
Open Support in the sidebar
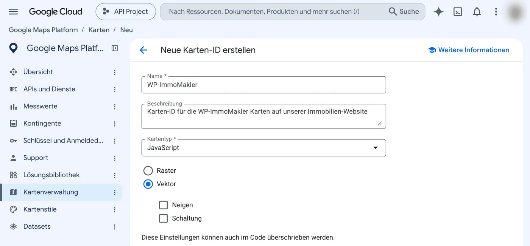point(36,158)
